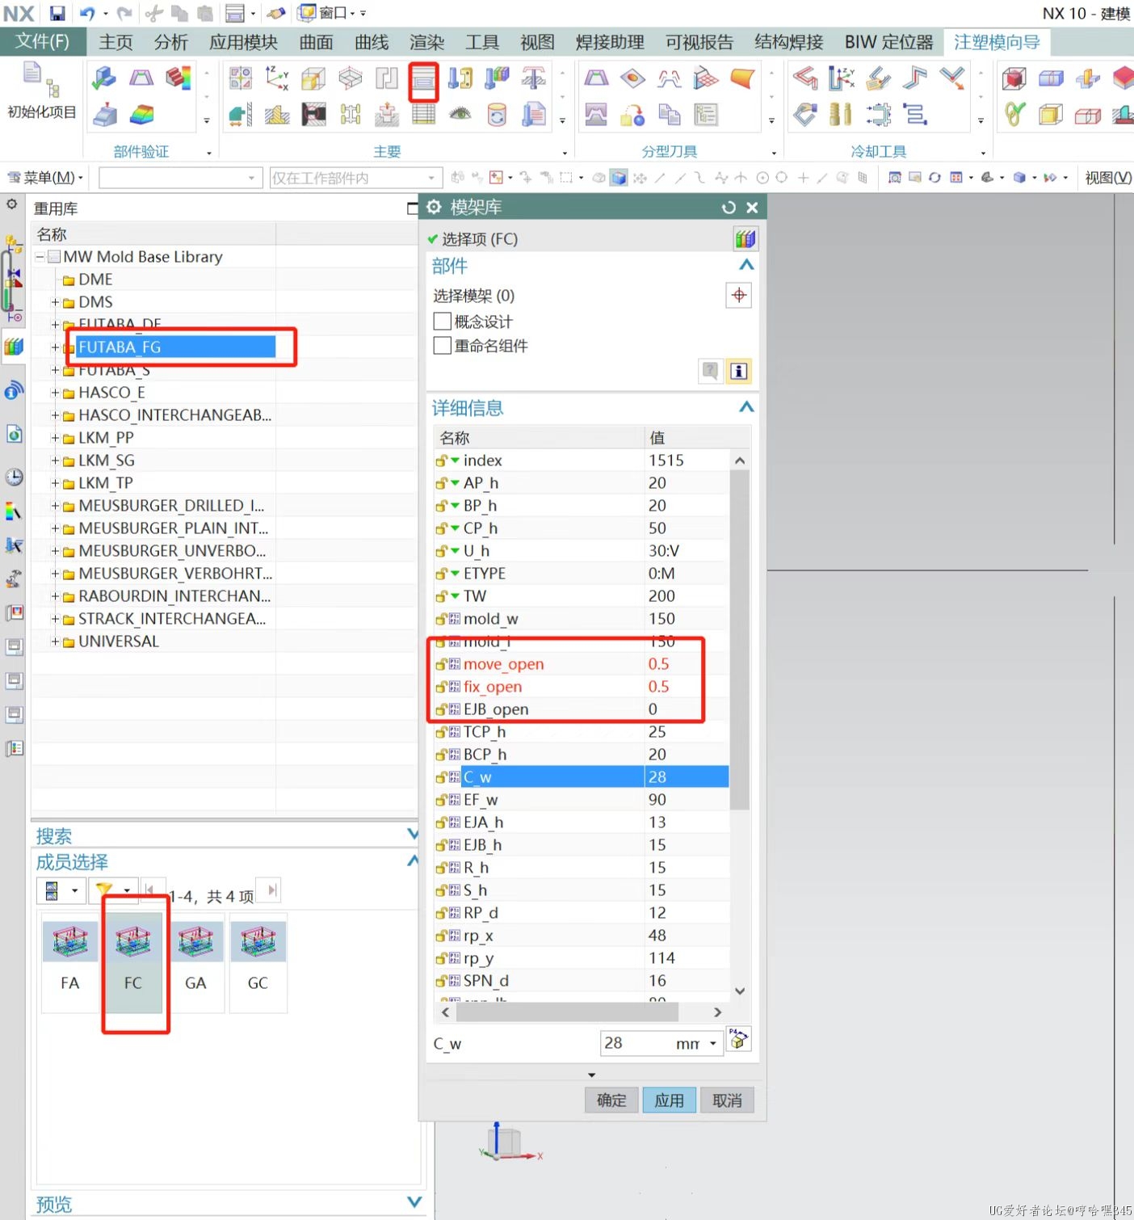Open the 文件(F) menu
The width and height of the screenshot is (1134, 1220).
pyautogui.click(x=42, y=42)
